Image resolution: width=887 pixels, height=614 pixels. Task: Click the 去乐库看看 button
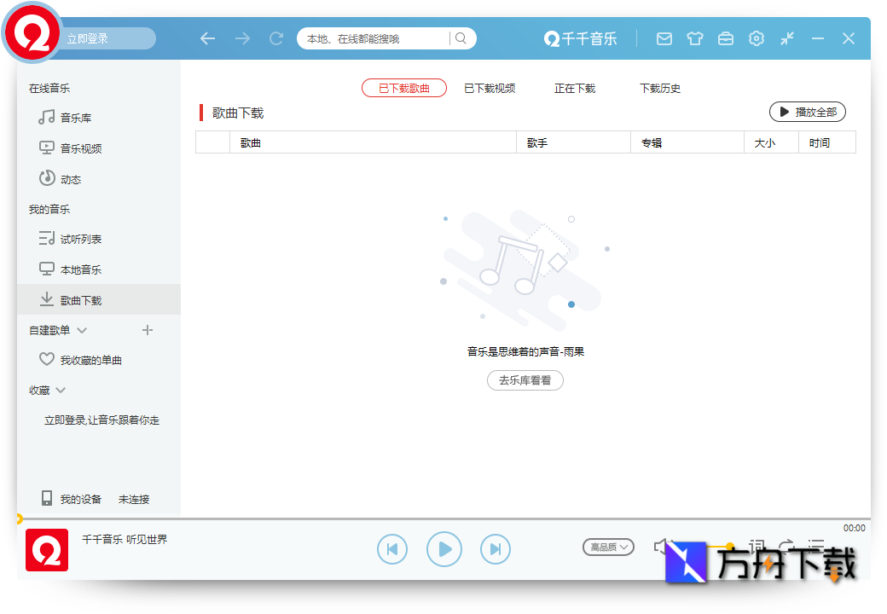click(525, 380)
